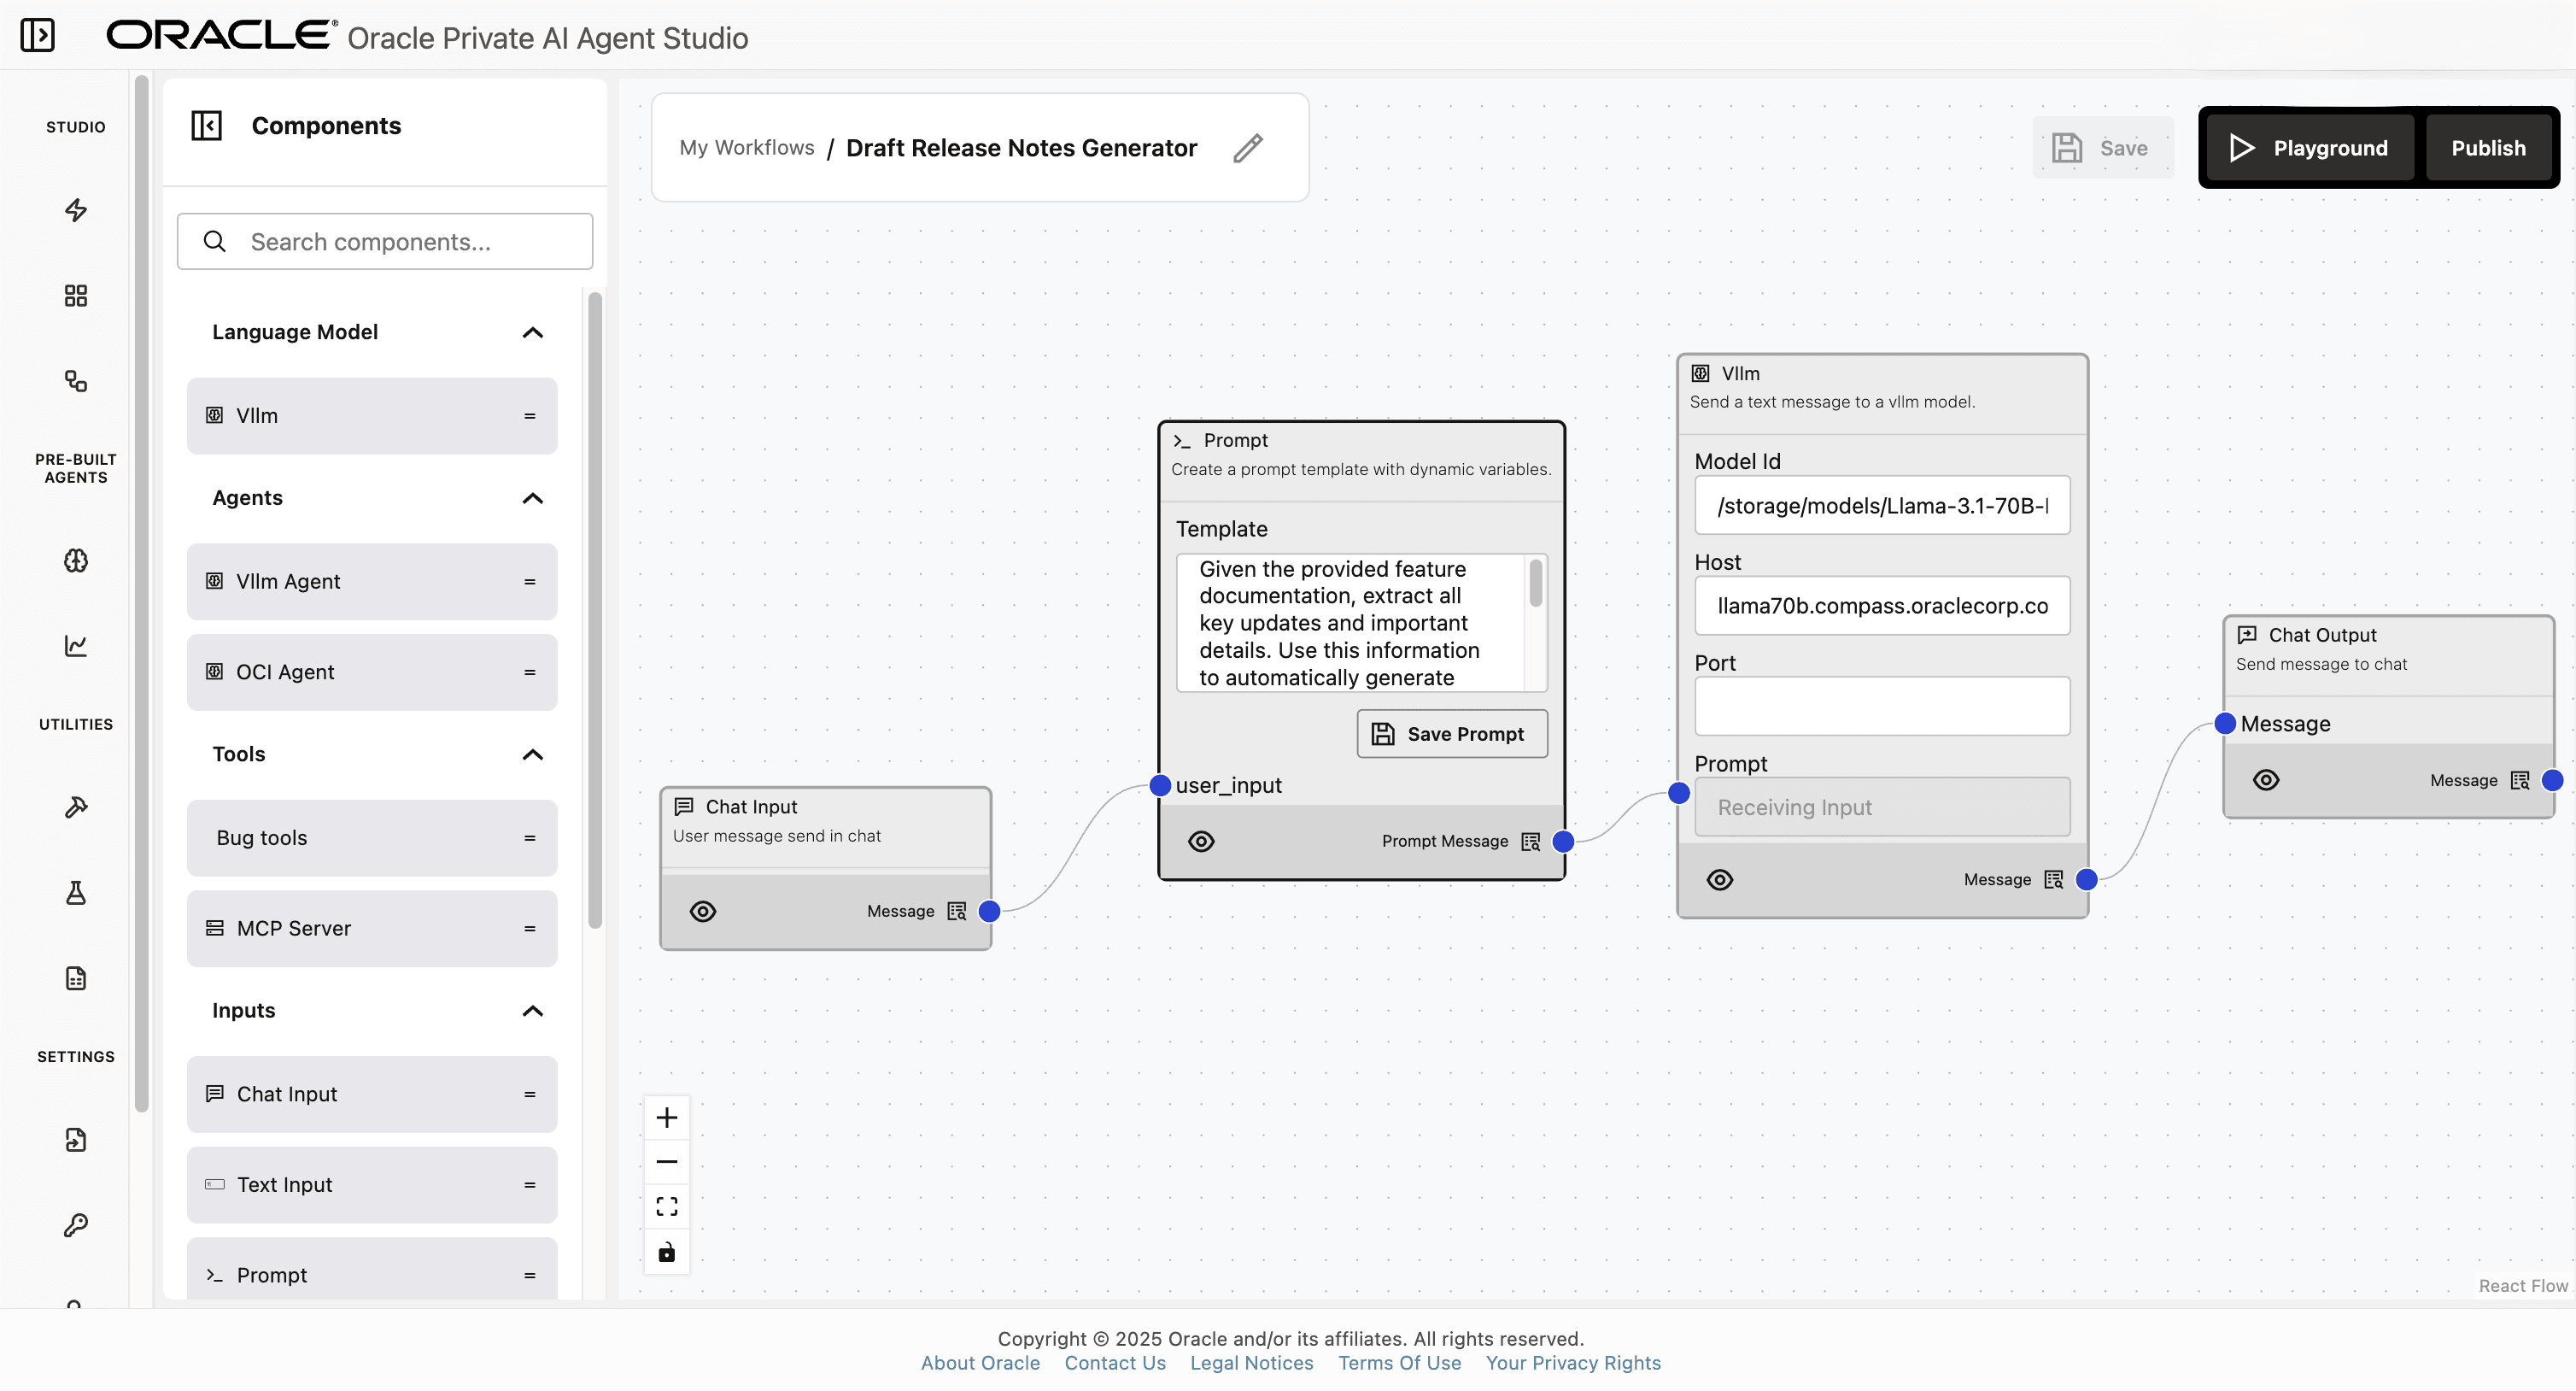Open the Playground
This screenshot has height=1391, width=2576.
coord(2308,147)
